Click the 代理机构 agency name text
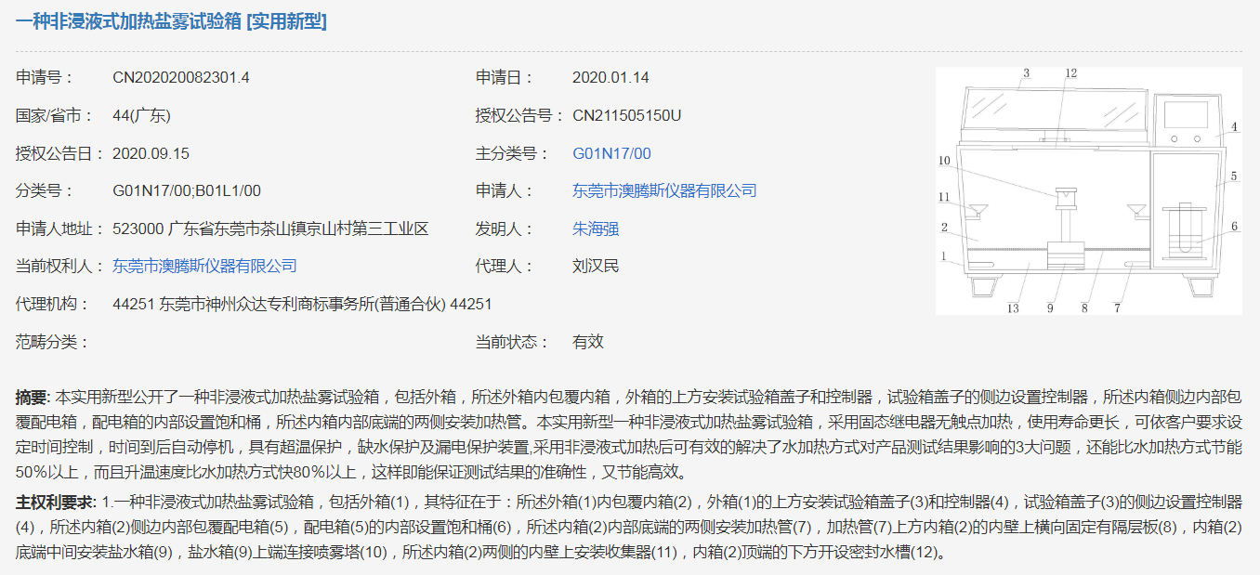Image resolution: width=1260 pixels, height=575 pixels. [x=304, y=304]
